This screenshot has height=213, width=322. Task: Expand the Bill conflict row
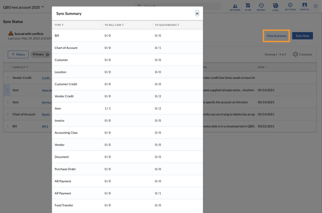tap(8, 126)
